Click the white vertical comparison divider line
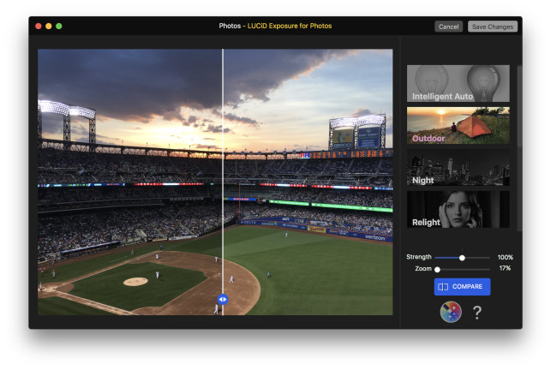 [223, 171]
